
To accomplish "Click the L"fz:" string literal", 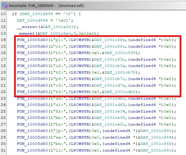I will click(x=58, y=111).
